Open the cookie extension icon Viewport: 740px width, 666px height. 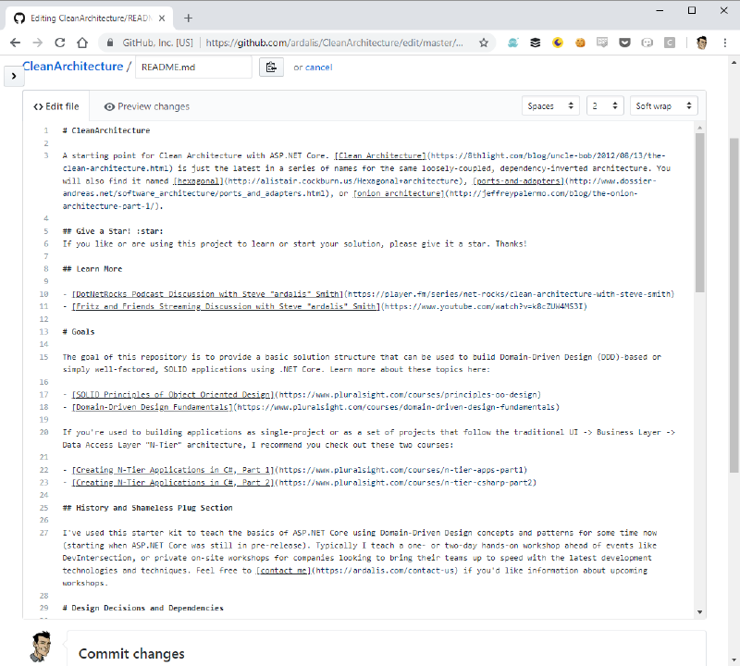[580, 43]
